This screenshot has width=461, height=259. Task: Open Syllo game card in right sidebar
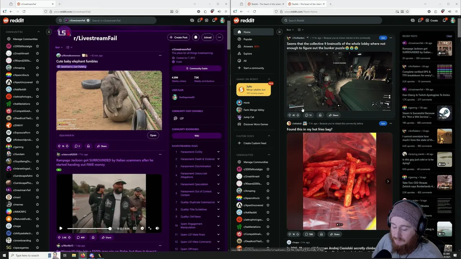254,90
